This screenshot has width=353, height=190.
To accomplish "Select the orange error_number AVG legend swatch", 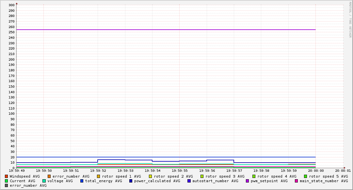I will 49,176.
